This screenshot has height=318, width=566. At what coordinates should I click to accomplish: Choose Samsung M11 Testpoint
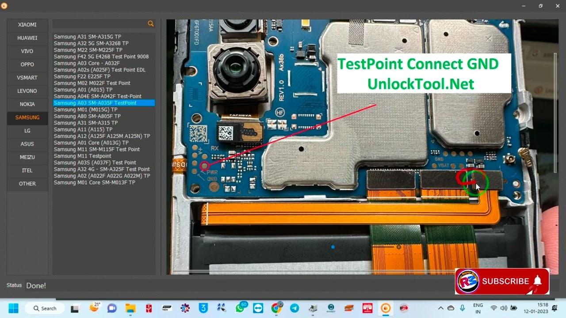click(82, 156)
